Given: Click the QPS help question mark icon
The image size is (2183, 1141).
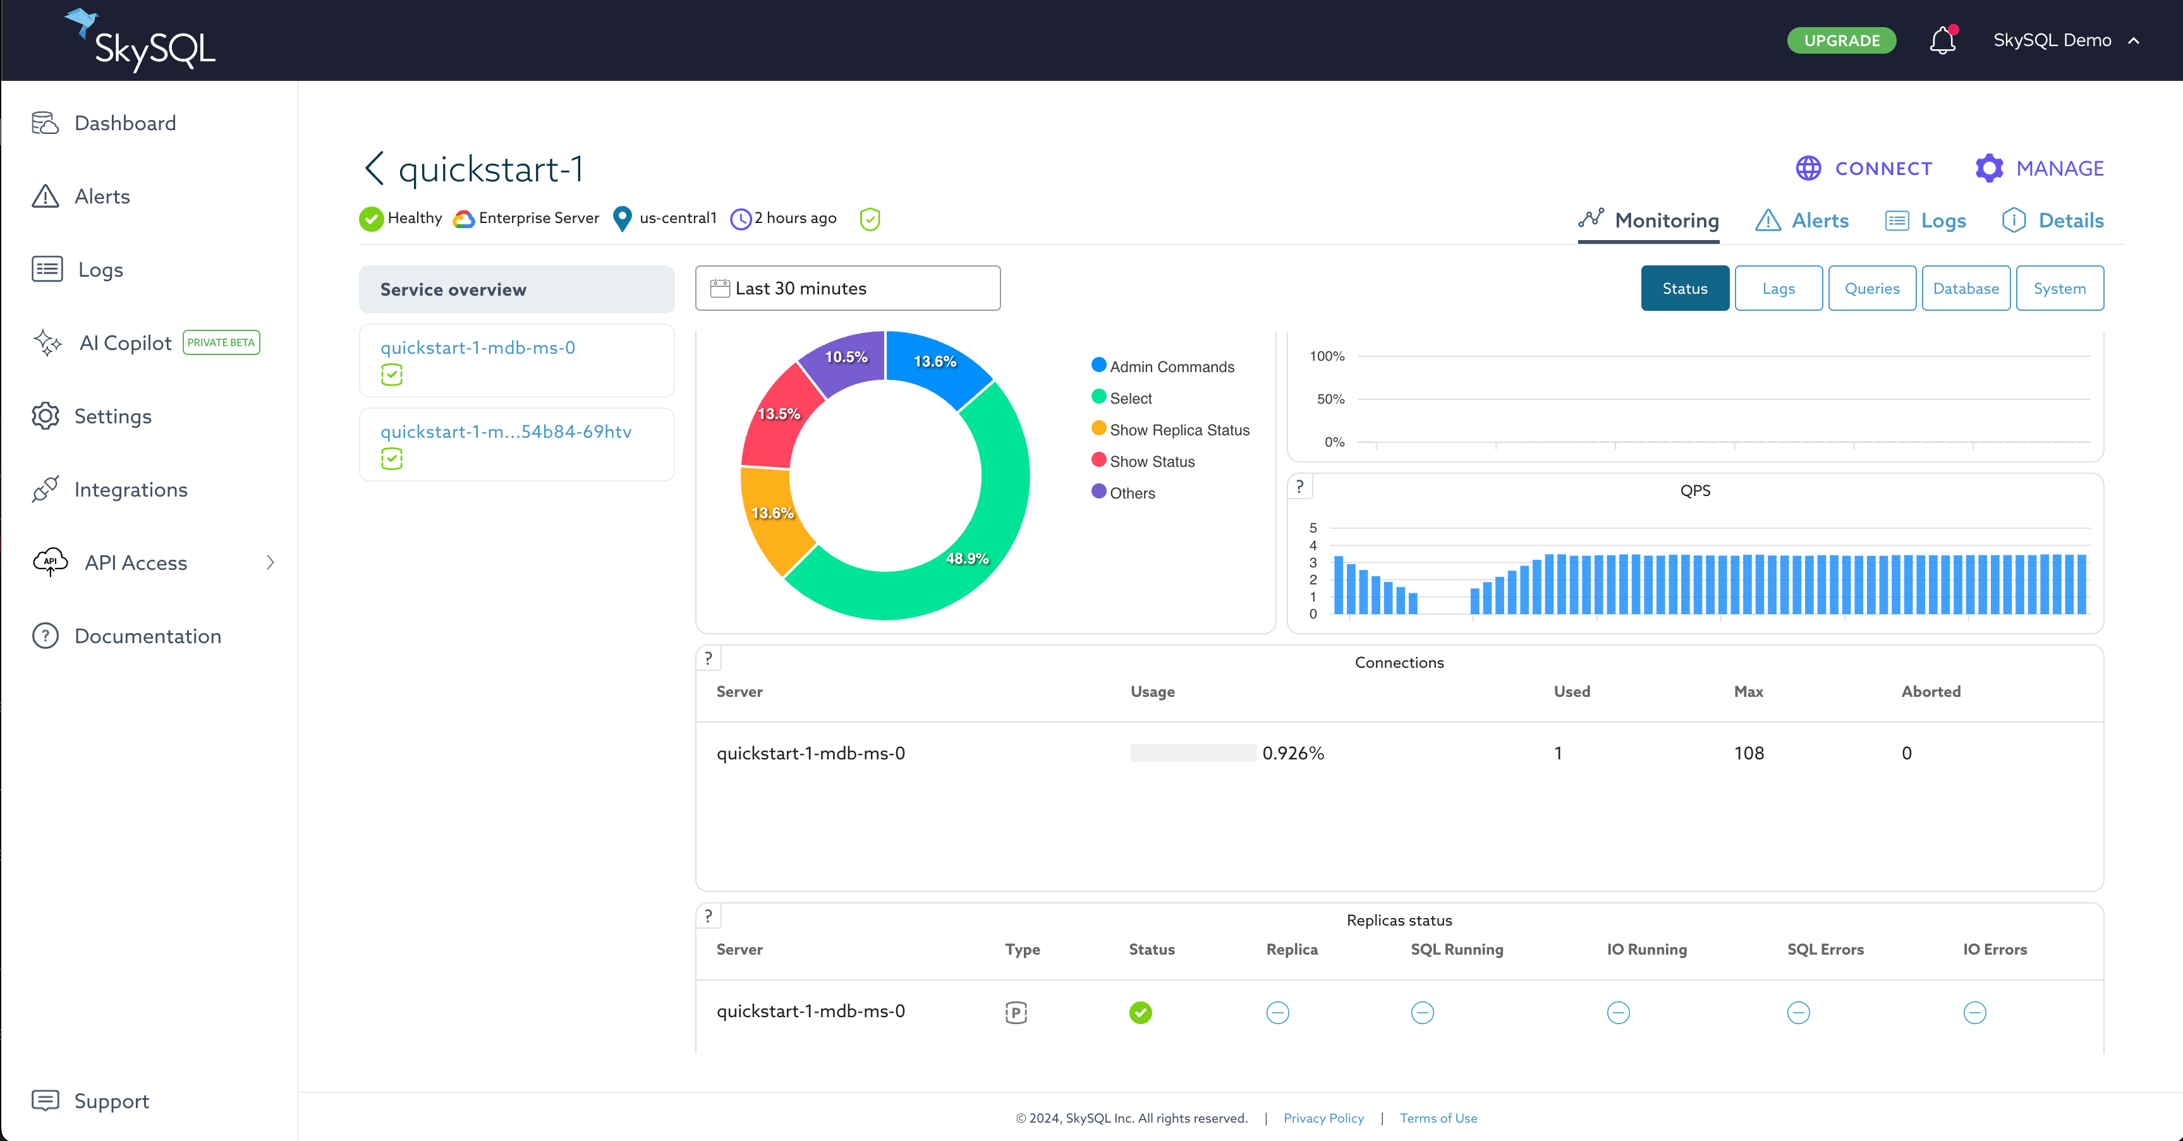Looking at the screenshot, I should (1300, 485).
